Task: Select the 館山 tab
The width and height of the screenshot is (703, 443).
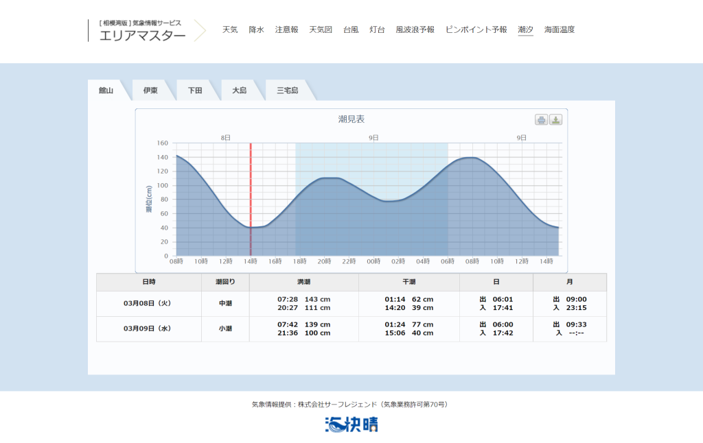Action: click(x=106, y=91)
